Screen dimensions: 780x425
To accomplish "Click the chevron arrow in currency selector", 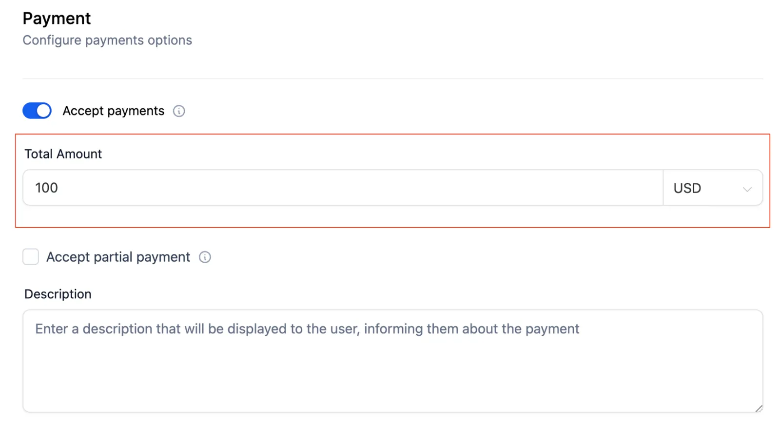I will pyautogui.click(x=747, y=189).
